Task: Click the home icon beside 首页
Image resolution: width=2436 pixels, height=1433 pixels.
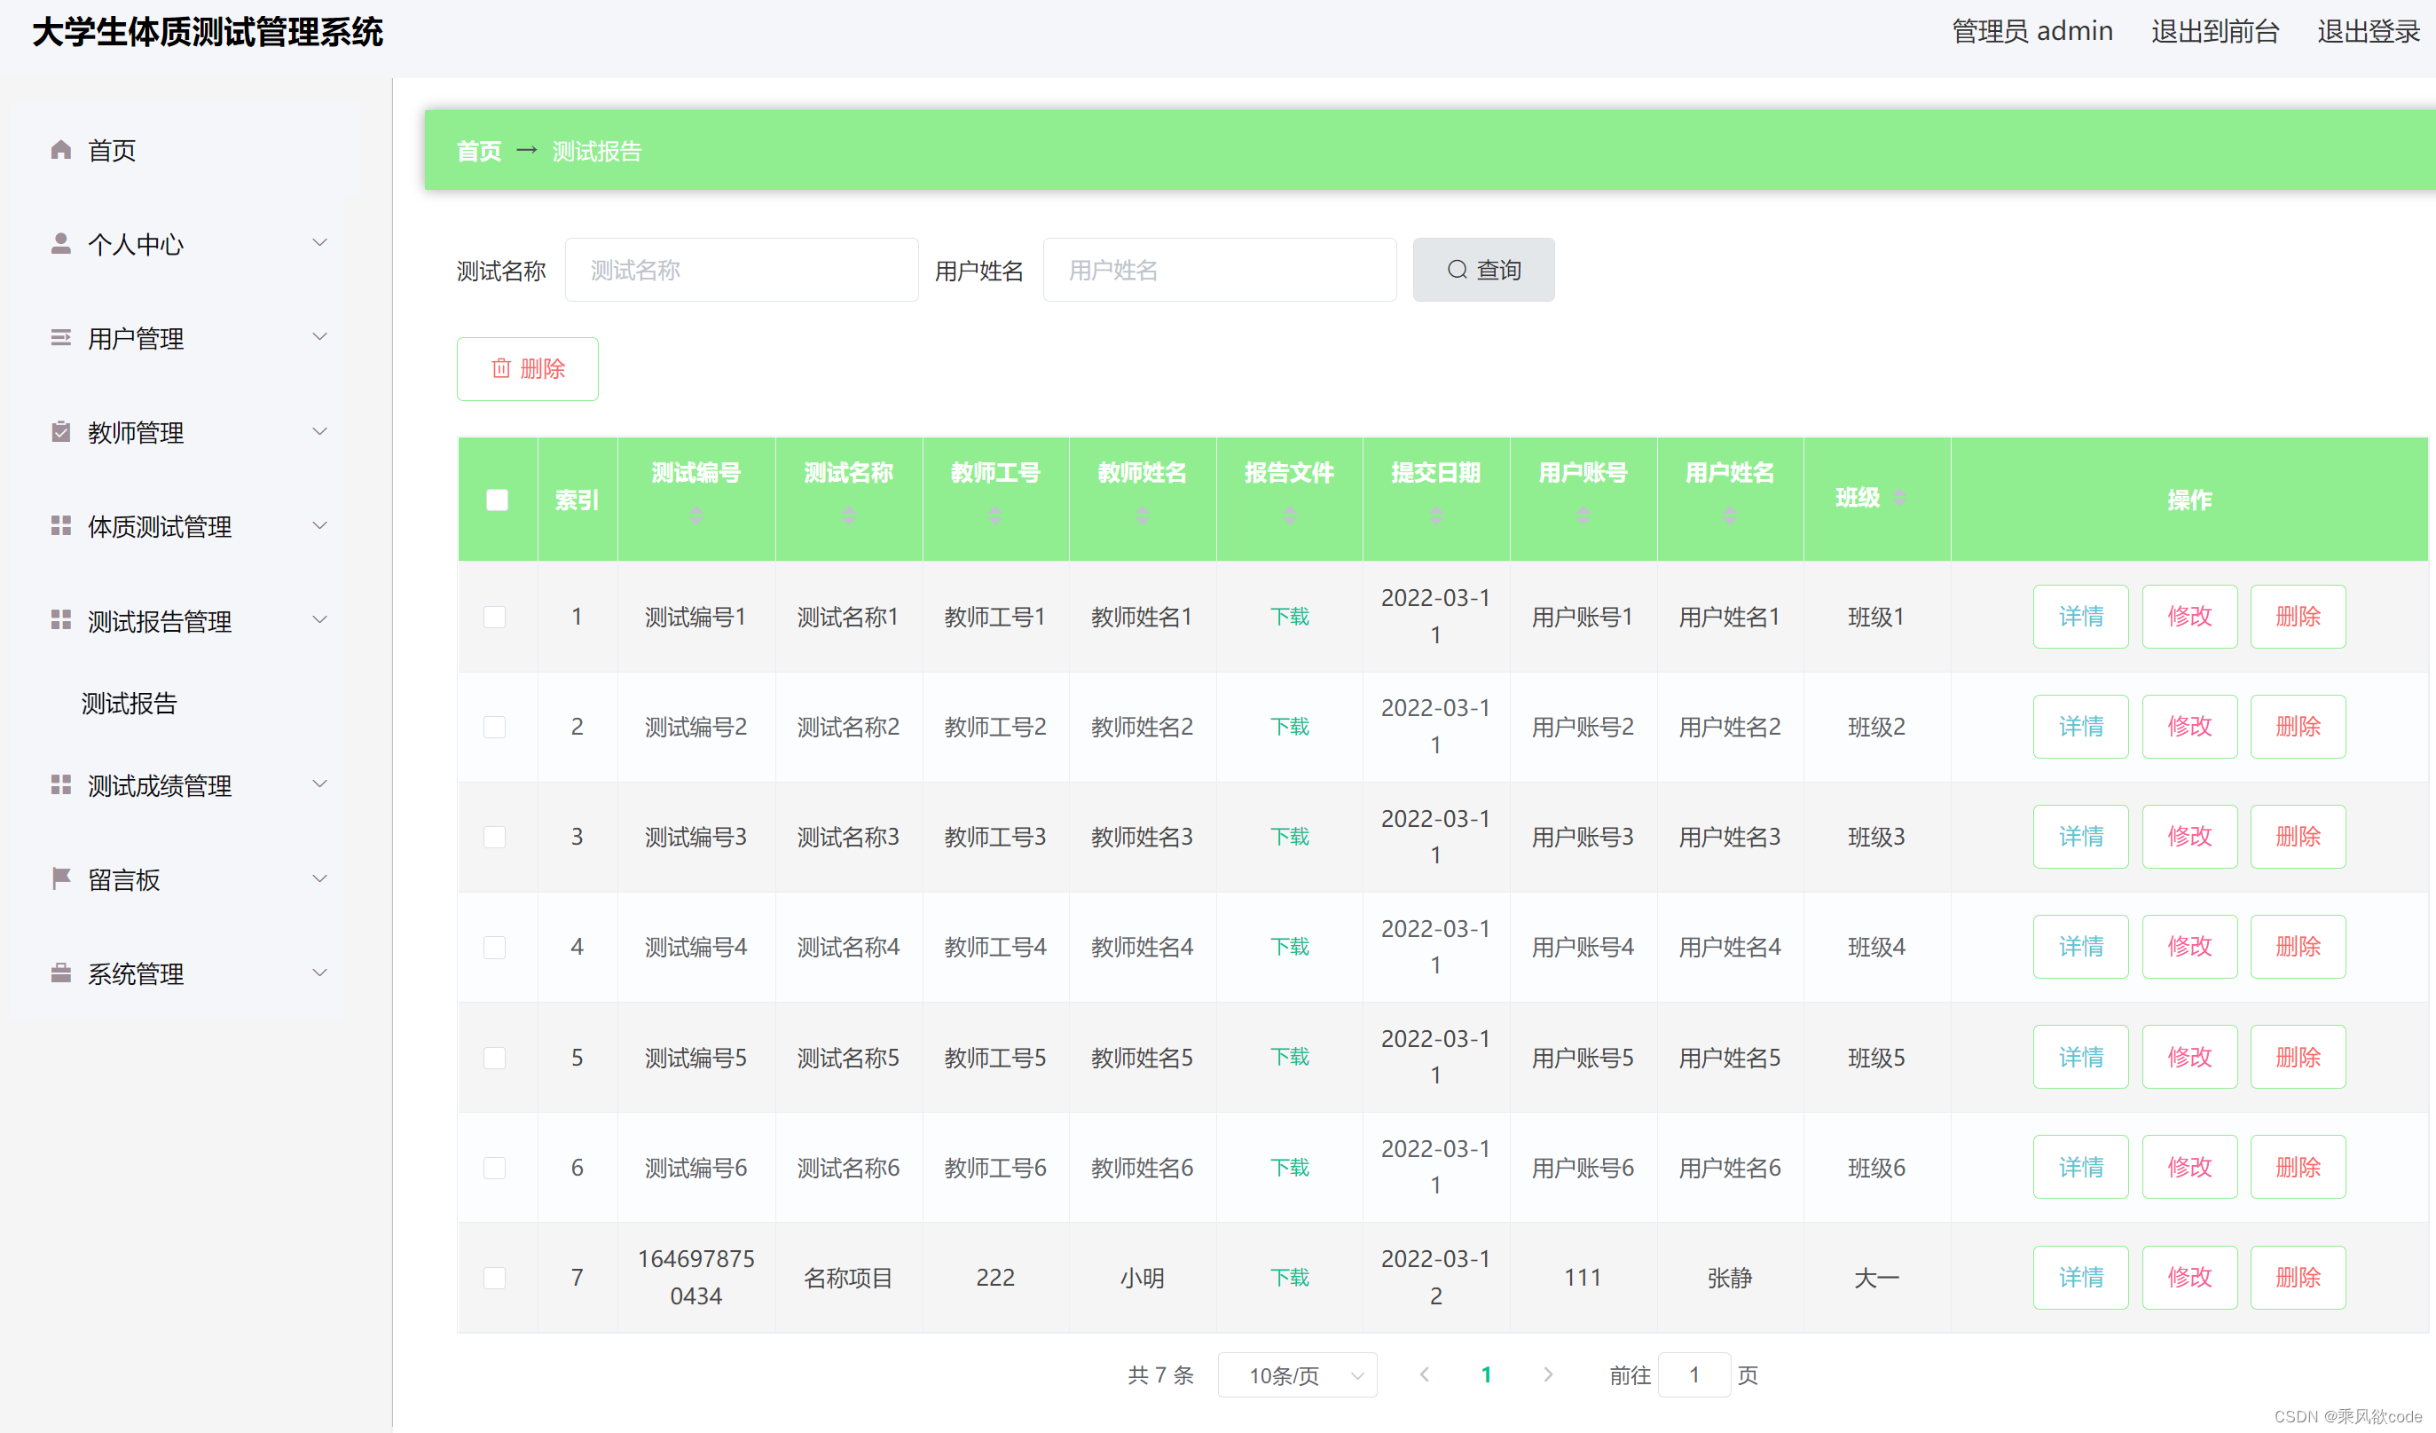Action: pyautogui.click(x=61, y=150)
